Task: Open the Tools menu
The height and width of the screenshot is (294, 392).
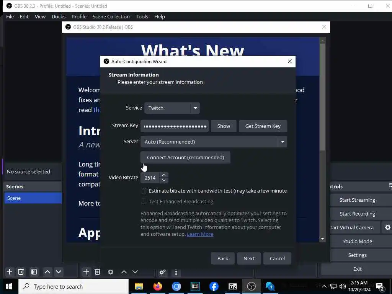Action: point(142,16)
